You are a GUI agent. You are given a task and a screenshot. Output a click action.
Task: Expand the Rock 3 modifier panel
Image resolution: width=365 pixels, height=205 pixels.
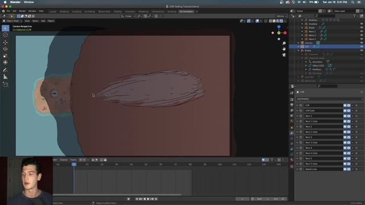click(297, 137)
